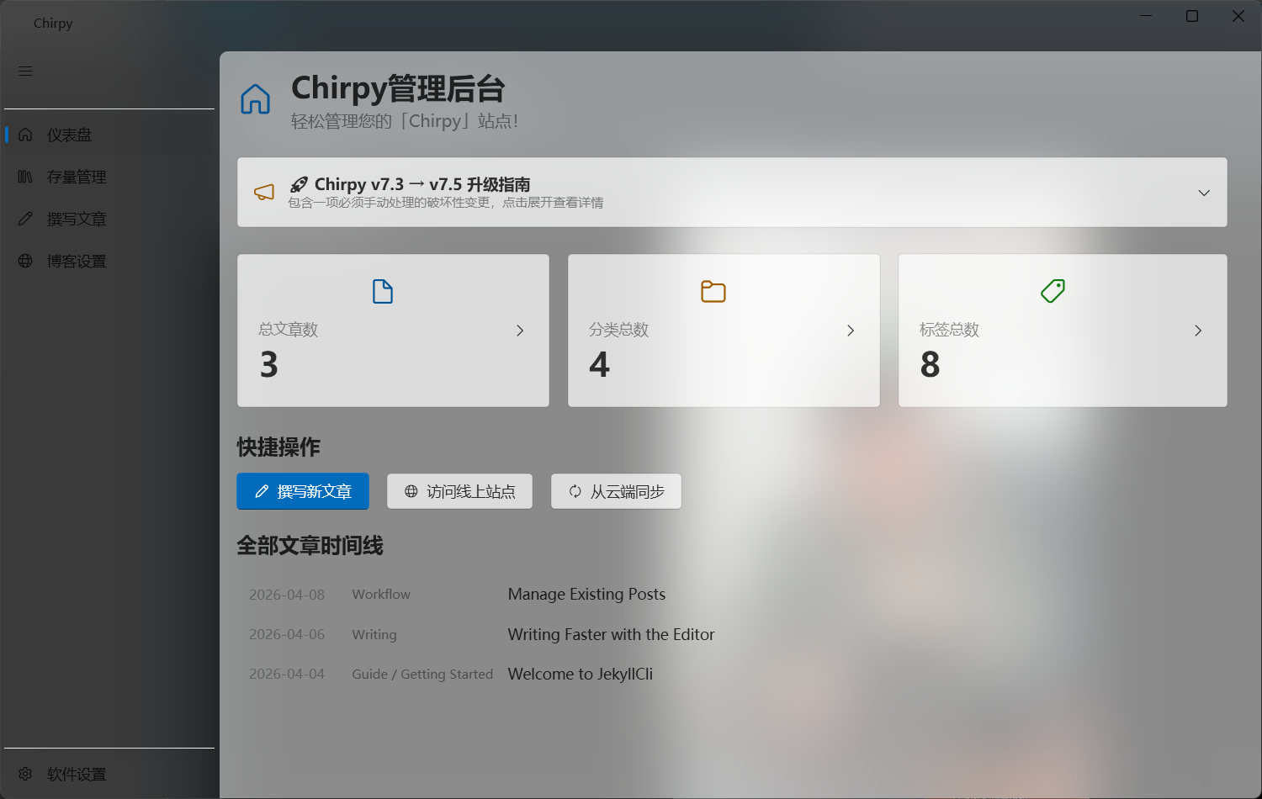The width and height of the screenshot is (1262, 799).
Task: Open the 分类总数 card chevron
Action: [850, 331]
